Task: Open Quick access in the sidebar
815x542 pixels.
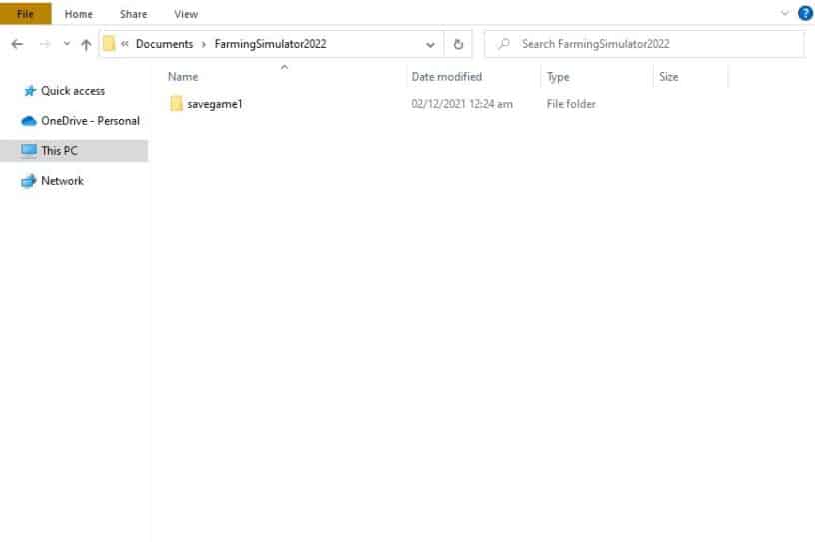Action: 73,91
